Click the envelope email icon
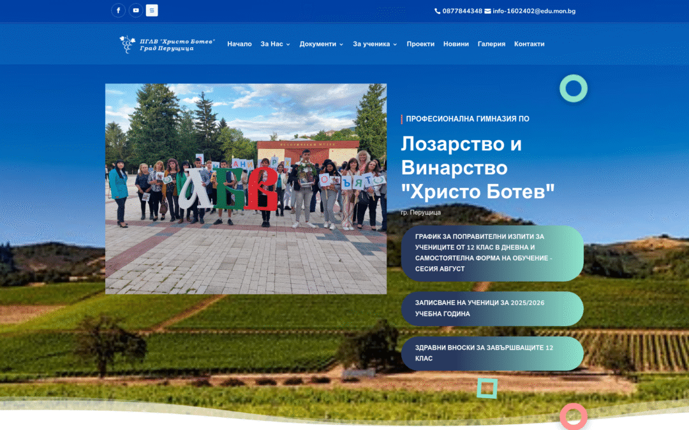 [487, 11]
